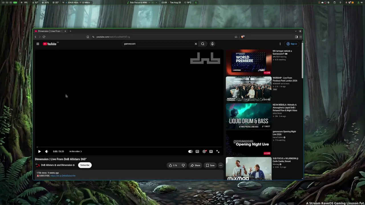Close the Dimension Live tab
The width and height of the screenshot is (365, 205).
click(65, 31)
